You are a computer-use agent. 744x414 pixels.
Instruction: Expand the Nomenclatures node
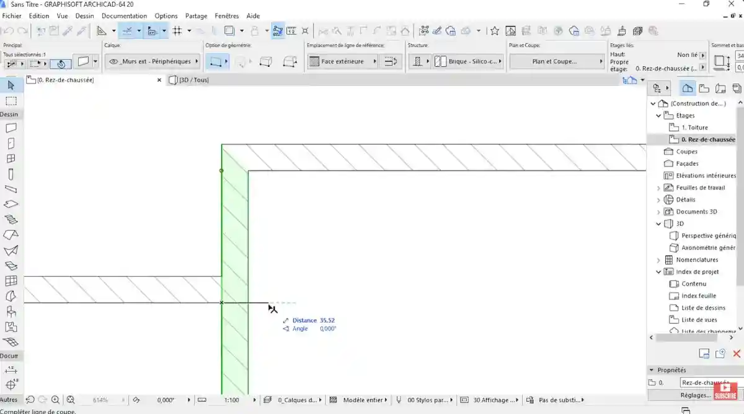[x=658, y=261]
